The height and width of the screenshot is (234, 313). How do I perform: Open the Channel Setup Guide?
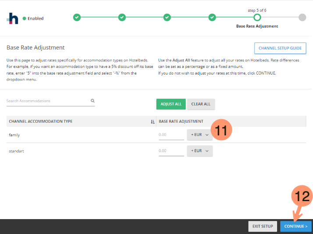tap(280, 48)
